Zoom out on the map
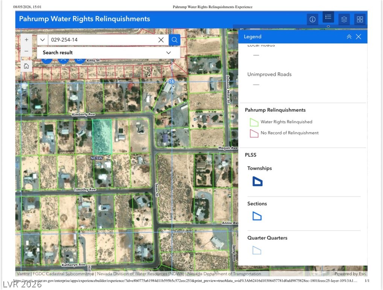The image size is (383, 290). [x=26, y=51]
